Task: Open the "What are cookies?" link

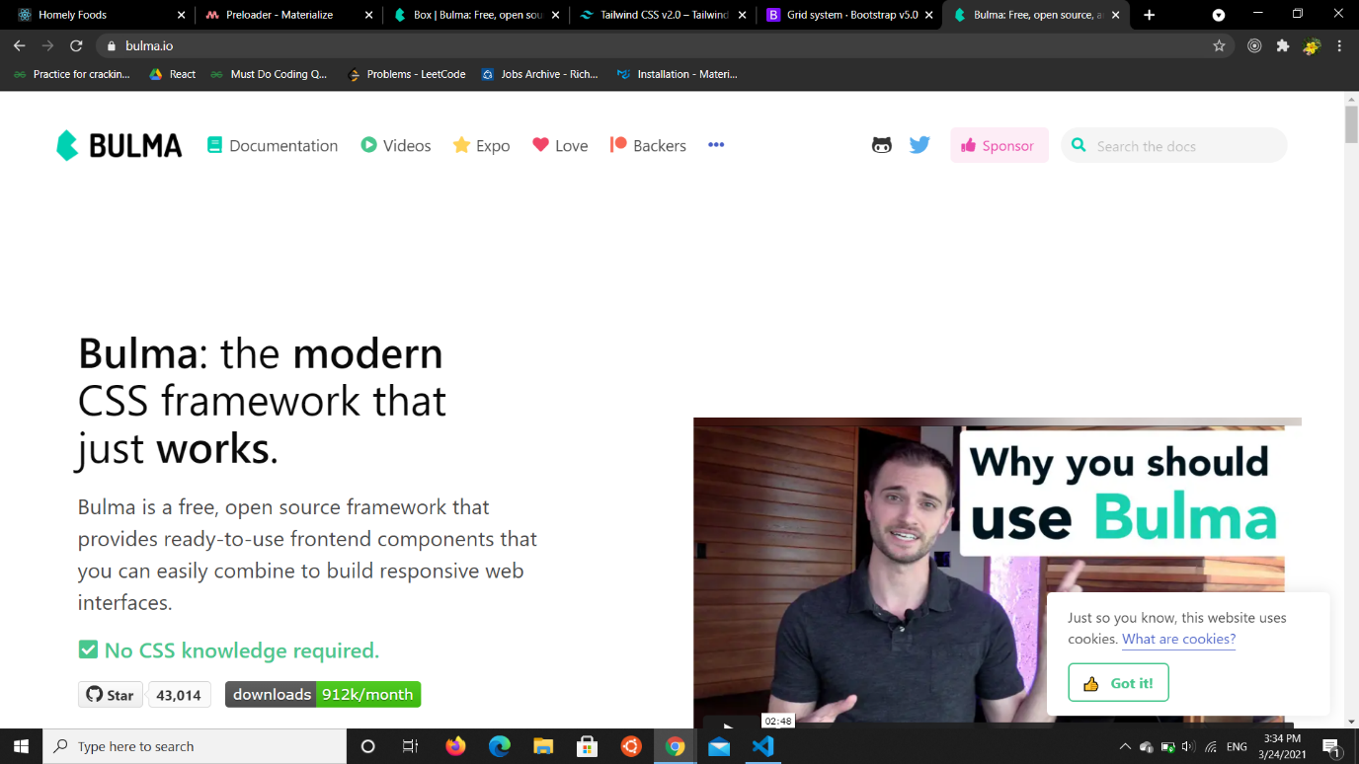Action: (x=1178, y=639)
